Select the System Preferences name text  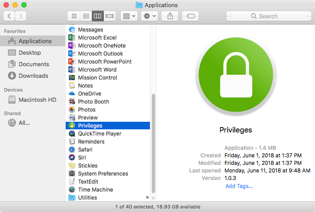click(x=103, y=173)
